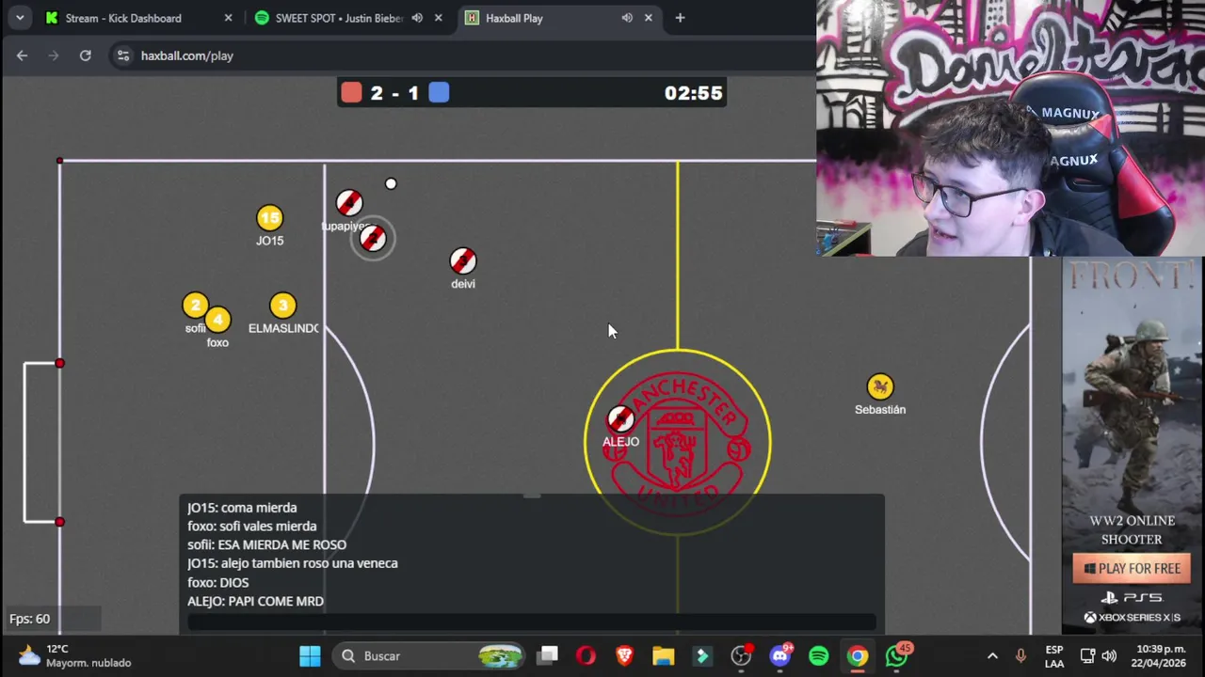This screenshot has width=1205, height=677.
Task: Focus the Haxball chat input field
Action: (532, 622)
